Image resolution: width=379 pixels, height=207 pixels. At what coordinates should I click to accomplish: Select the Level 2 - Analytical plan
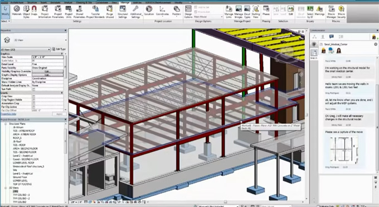pyautogui.click(x=23, y=156)
